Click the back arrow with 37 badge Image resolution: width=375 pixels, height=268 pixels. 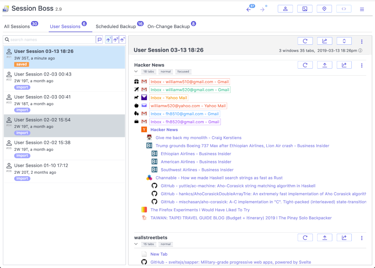point(249,9)
